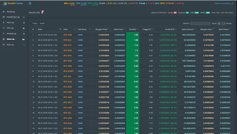Sort by Sell Strat column header
The image size is (237, 134).
tap(84, 29)
